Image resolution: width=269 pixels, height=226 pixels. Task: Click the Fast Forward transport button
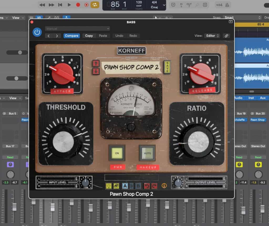click(51, 5)
